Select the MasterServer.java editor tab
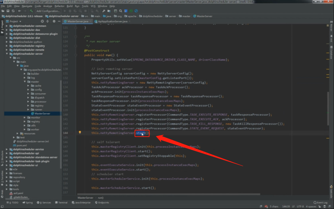Image resolution: width=334 pixels, height=209 pixels. tap(78, 21)
